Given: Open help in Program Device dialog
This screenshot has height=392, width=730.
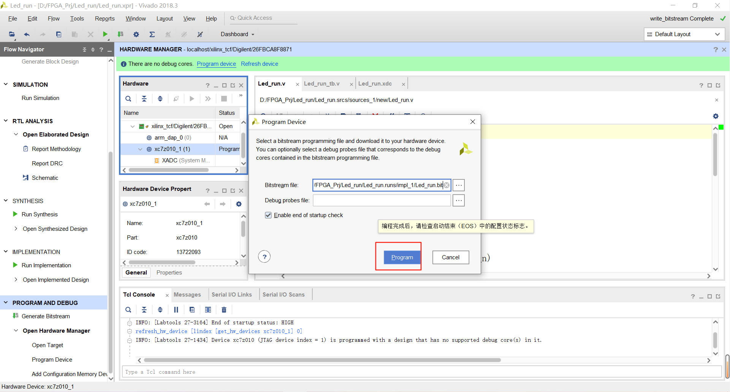Looking at the screenshot, I should pyautogui.click(x=264, y=257).
